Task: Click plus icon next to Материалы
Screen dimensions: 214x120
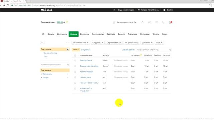Action: [68, 74]
